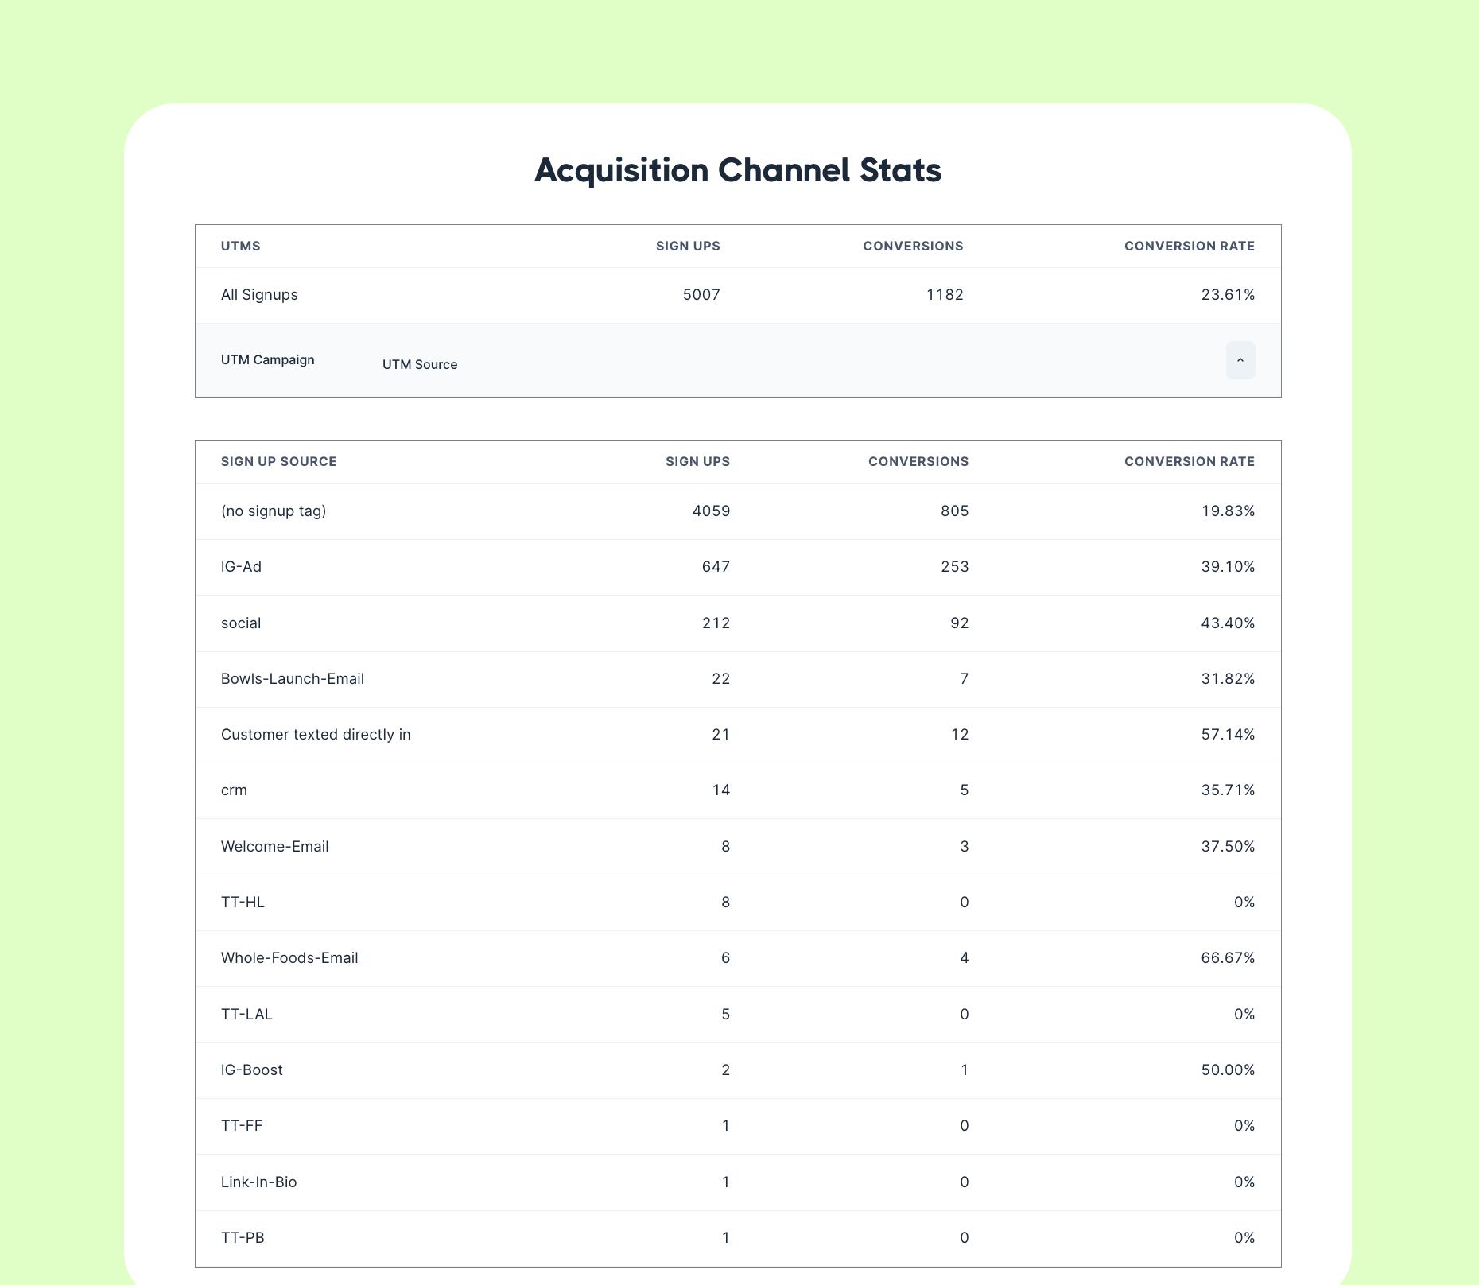Click the 50.00% conversion rate cell
The width and height of the screenshot is (1479, 1285).
[x=1228, y=1070]
